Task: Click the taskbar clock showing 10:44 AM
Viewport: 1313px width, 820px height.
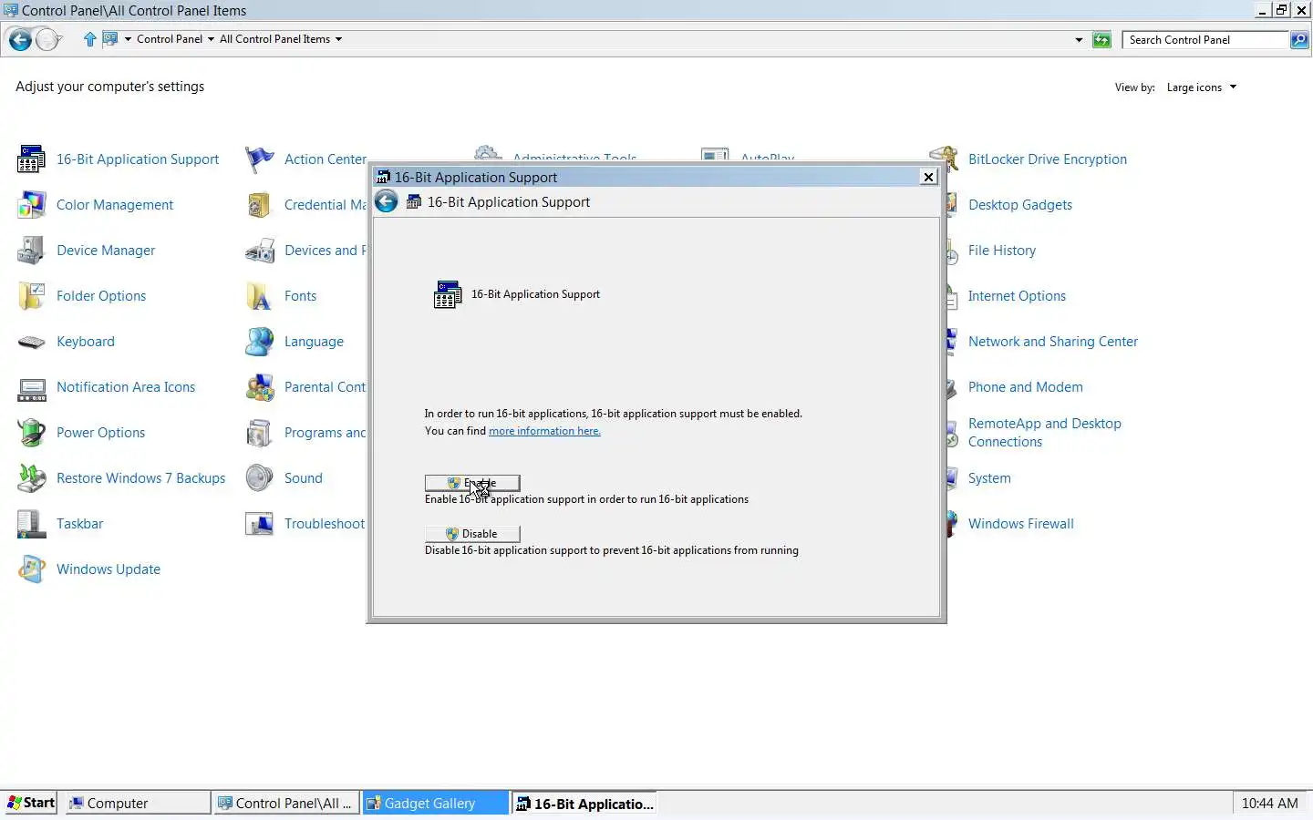Action: click(x=1269, y=803)
